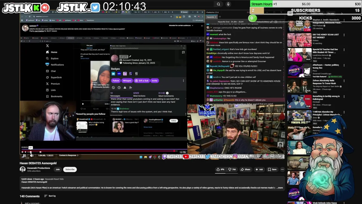
Task: Expand Intended for certain audiences dropdown
Action: click(181, 25)
